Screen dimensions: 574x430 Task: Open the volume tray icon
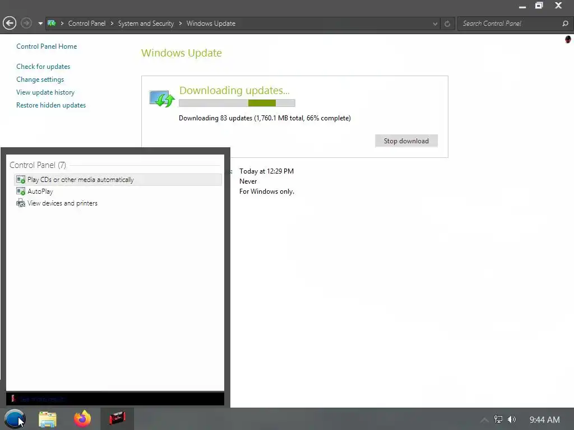512,419
